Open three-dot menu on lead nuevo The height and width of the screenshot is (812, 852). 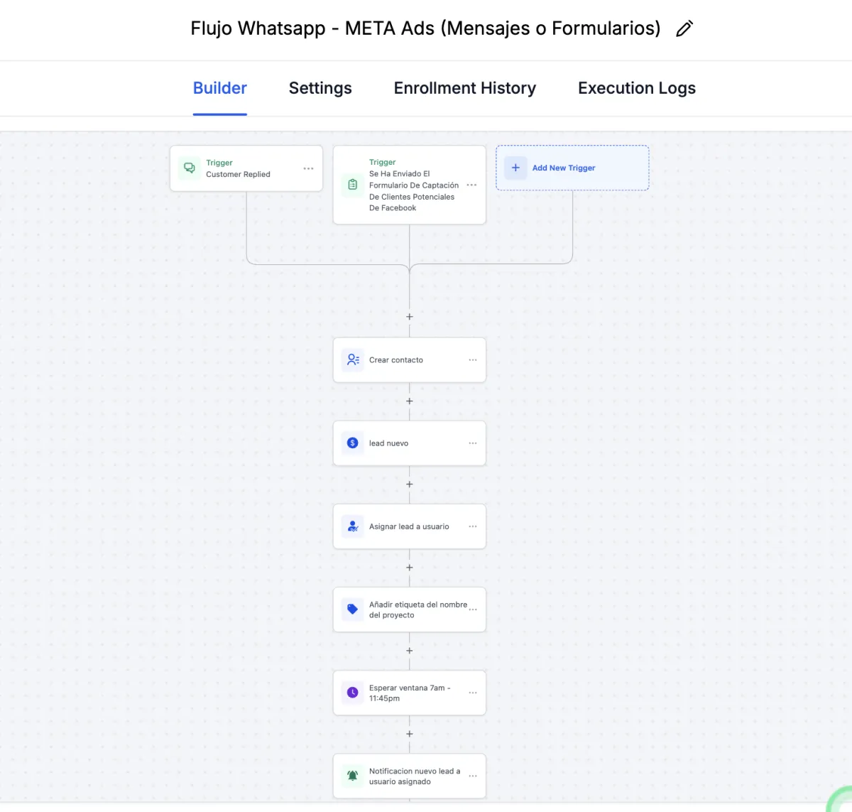(x=473, y=443)
